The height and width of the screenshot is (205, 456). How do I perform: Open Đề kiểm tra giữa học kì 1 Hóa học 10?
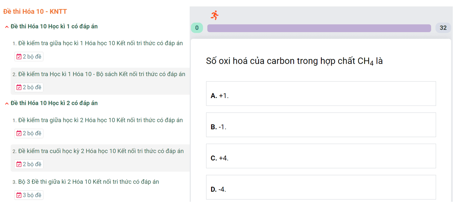(101, 43)
